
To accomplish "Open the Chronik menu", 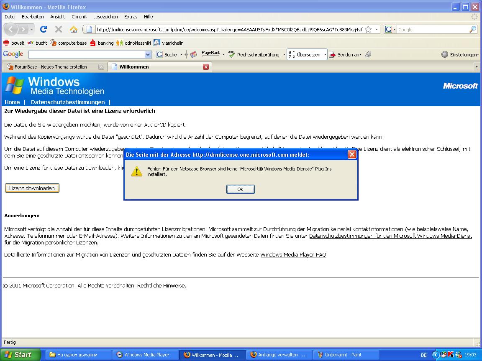I will 79,17.
